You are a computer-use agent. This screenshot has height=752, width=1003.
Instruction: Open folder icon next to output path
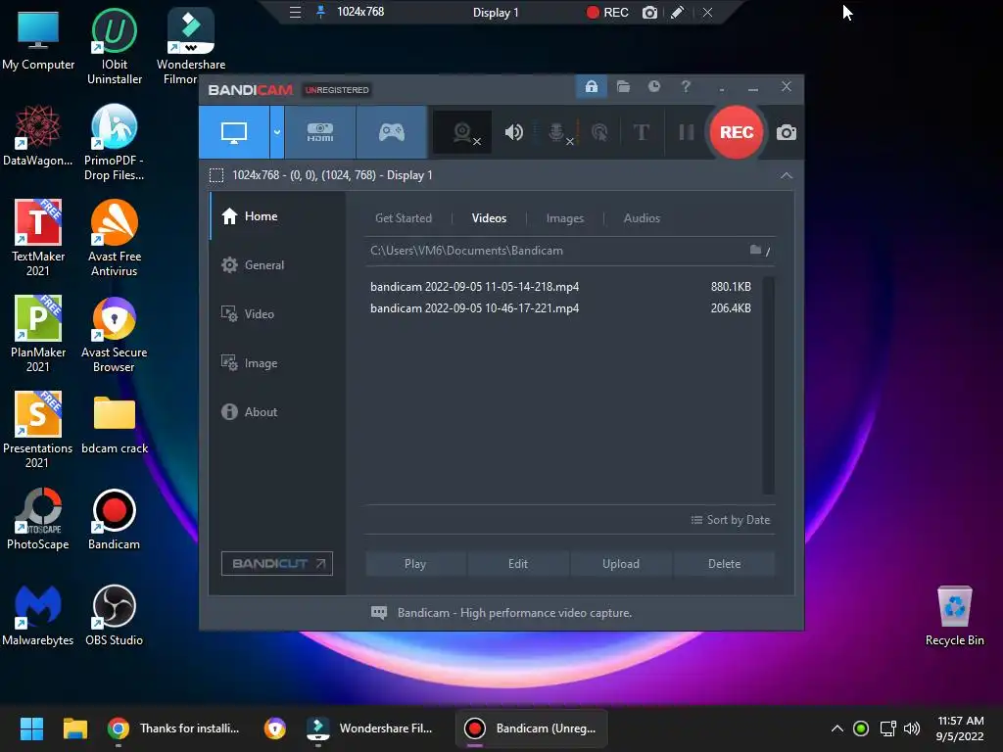[755, 250]
